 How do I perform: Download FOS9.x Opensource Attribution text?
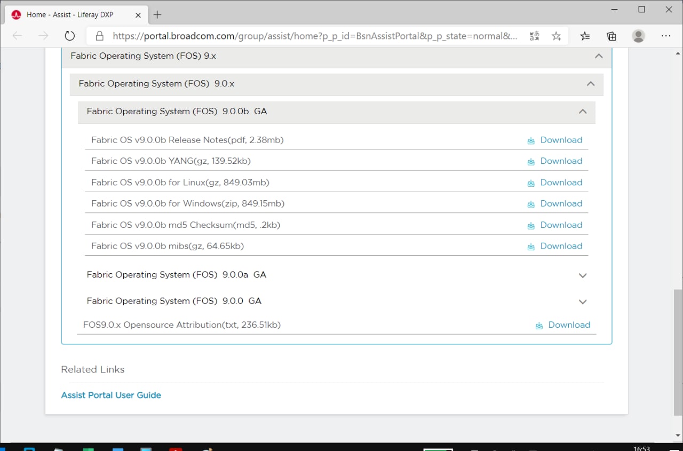[x=569, y=325]
